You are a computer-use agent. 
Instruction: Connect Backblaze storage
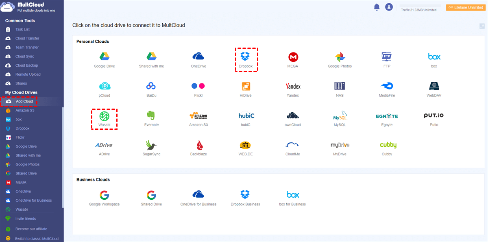point(199,148)
